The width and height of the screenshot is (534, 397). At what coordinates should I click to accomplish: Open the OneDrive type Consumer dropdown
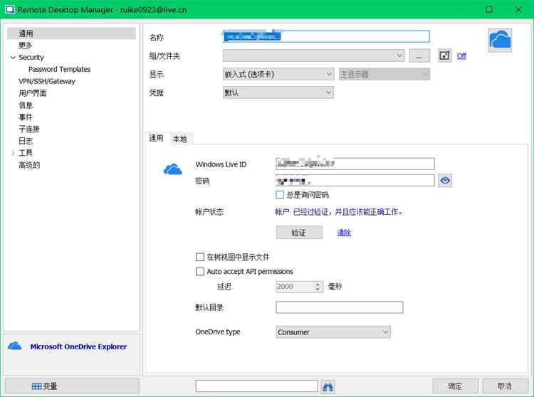tap(333, 332)
